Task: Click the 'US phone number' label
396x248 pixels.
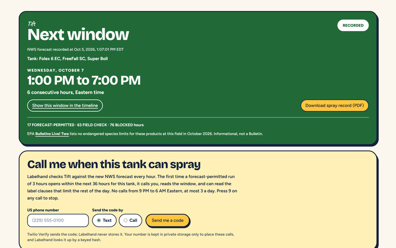Action: [x=43, y=210]
